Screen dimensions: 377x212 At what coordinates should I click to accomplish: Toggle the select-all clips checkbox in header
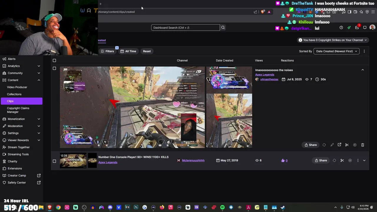[54, 60]
